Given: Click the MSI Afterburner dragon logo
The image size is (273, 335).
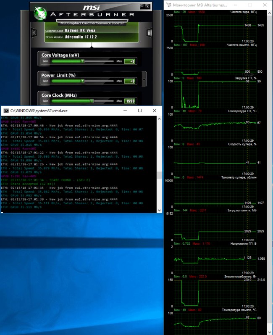Looking at the screenshot, I should coord(40,13).
